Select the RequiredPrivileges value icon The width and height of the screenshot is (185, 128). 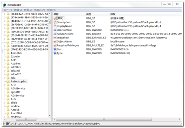(x=55, y=45)
